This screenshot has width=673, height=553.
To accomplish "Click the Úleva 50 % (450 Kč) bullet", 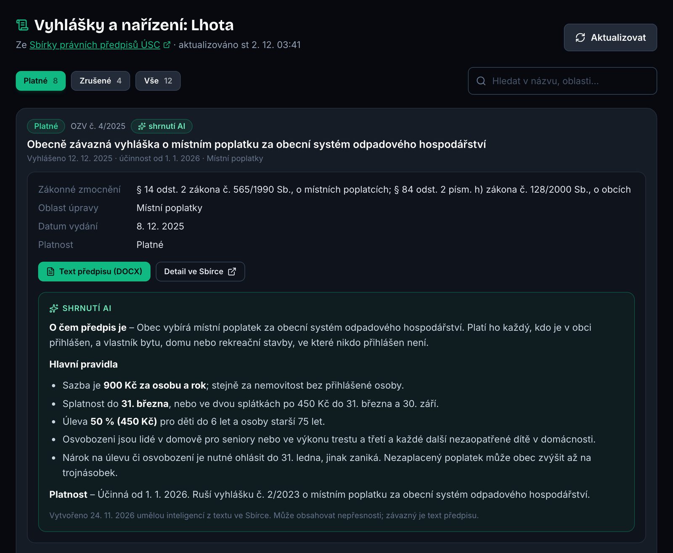I will pyautogui.click(x=193, y=422).
